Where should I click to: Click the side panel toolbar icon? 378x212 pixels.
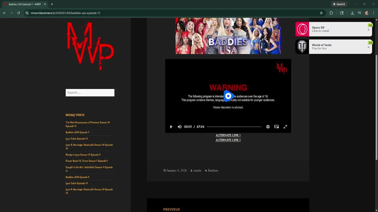click(x=342, y=13)
